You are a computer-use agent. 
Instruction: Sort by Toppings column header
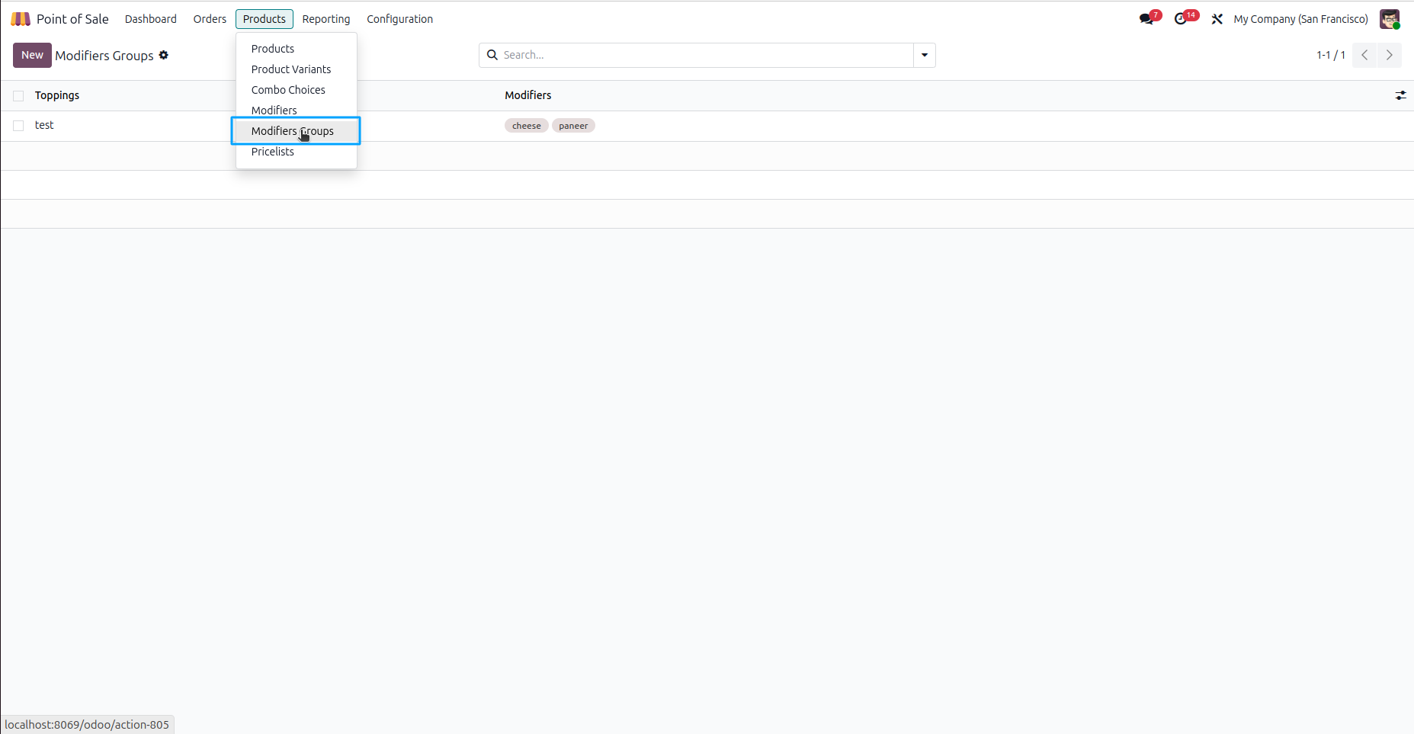(57, 95)
